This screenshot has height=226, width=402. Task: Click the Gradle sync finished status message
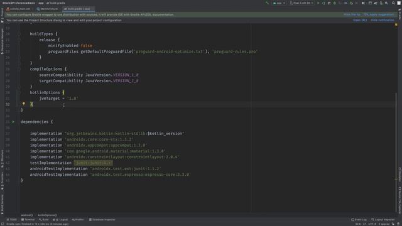point(38,224)
